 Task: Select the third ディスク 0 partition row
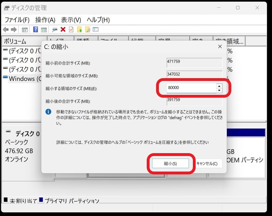22,69
